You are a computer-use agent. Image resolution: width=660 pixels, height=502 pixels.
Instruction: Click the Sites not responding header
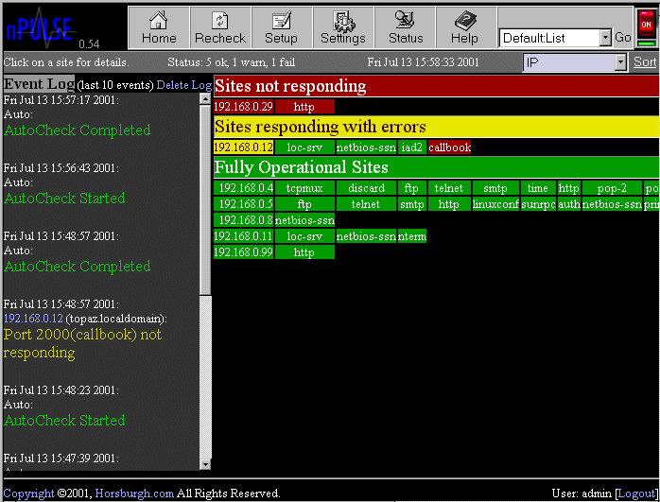[x=436, y=86]
